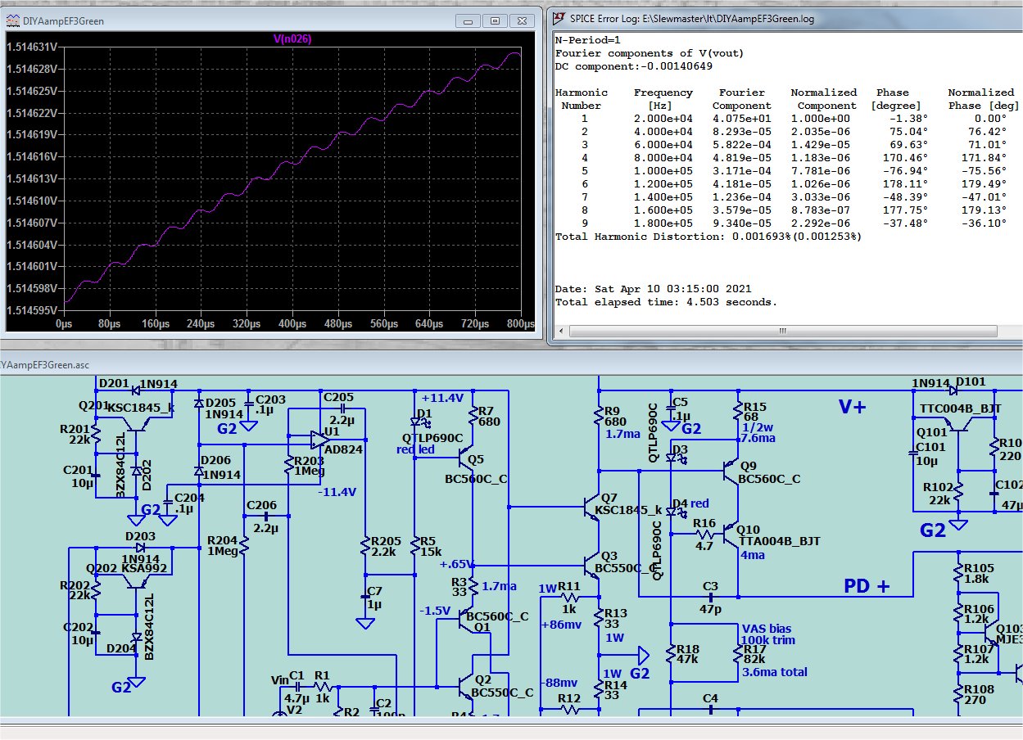The height and width of the screenshot is (740, 1023).
Task: Click the Vin input label
Action: coord(279,679)
